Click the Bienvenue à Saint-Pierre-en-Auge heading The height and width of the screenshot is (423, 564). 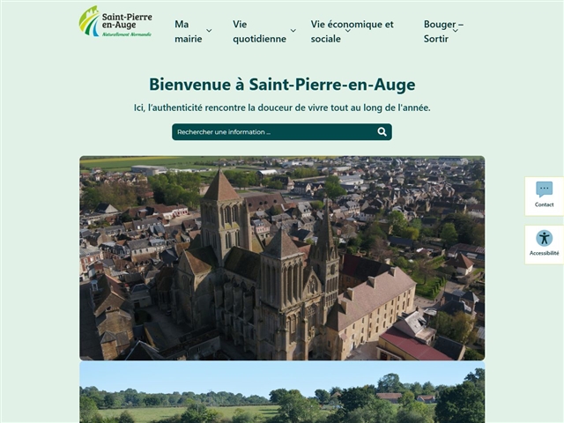click(x=282, y=85)
